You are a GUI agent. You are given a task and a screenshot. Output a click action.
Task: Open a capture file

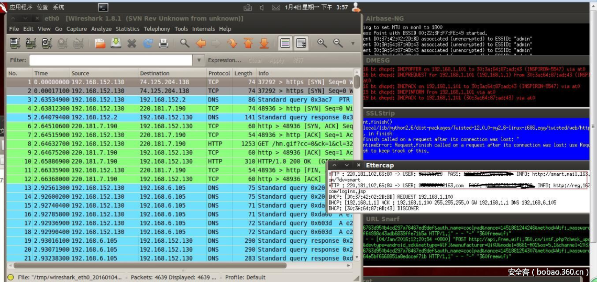click(100, 43)
